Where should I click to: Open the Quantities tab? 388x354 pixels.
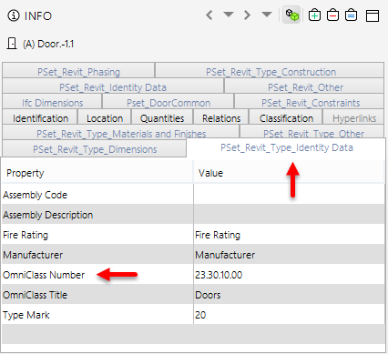[x=162, y=116]
